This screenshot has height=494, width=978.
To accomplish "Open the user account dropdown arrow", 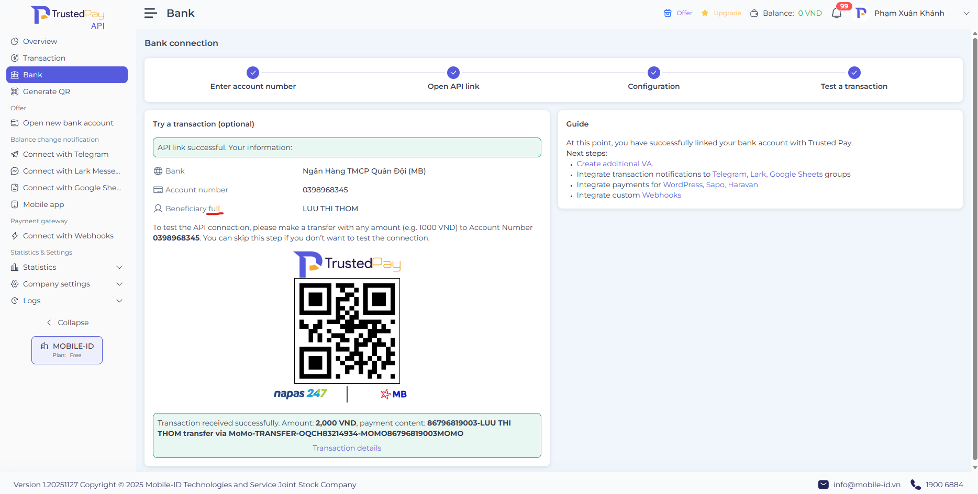I will [966, 13].
